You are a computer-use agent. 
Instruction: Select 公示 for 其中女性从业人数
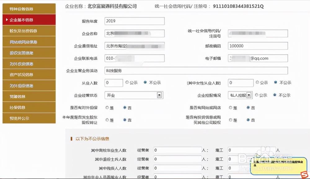[x=257, y=82]
